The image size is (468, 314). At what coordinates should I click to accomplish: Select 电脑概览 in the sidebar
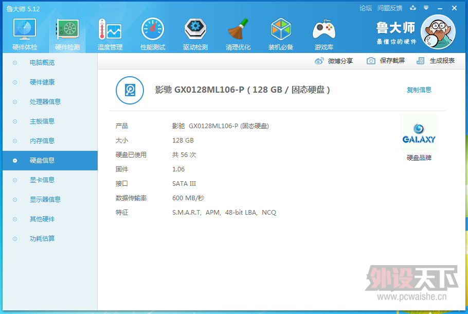[x=42, y=63]
